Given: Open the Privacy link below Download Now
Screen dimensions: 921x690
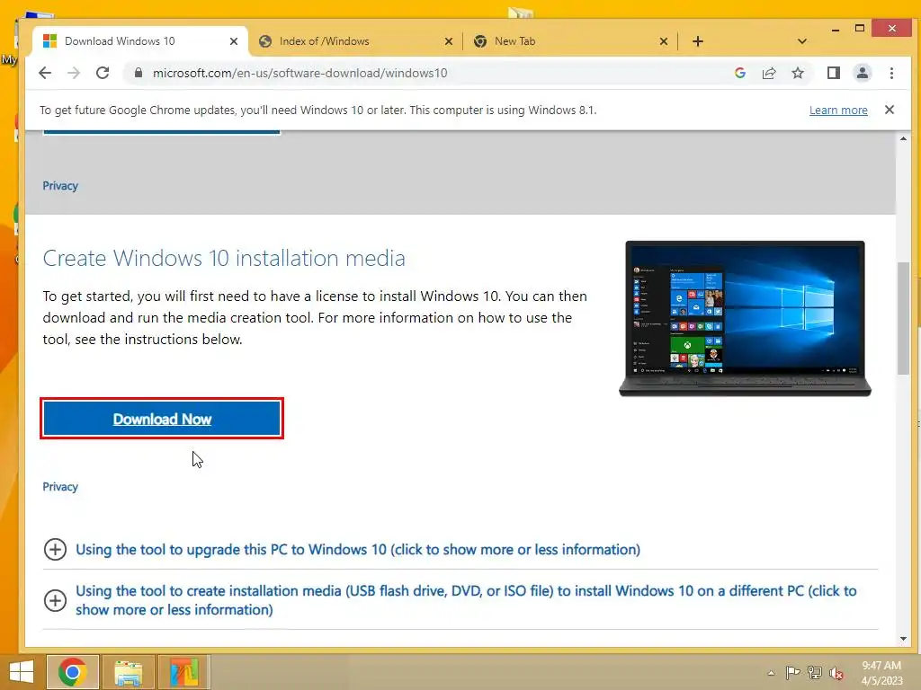Looking at the screenshot, I should pos(60,486).
